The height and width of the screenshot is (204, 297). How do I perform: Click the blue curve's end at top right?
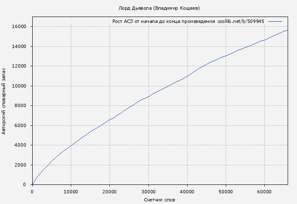coord(287,30)
